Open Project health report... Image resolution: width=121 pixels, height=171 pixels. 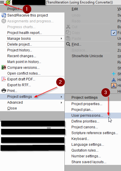pos(24,33)
